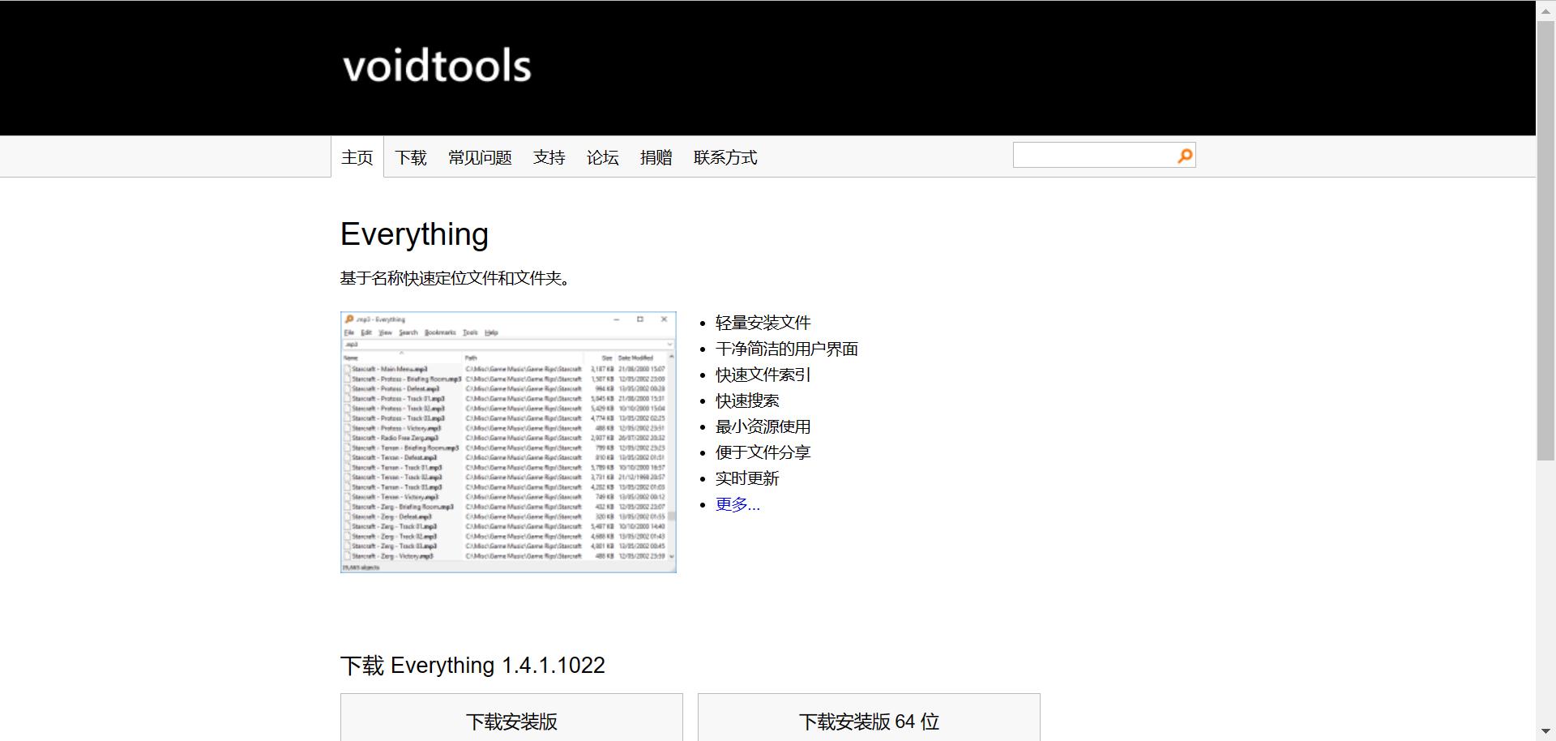The width and height of the screenshot is (1556, 741).
Task: Click the orange key icon in the screenshot title bar
Action: click(x=349, y=319)
